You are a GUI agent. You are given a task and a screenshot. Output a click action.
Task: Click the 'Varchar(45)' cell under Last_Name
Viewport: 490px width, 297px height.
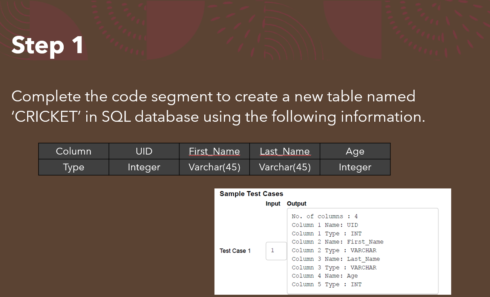click(x=284, y=167)
